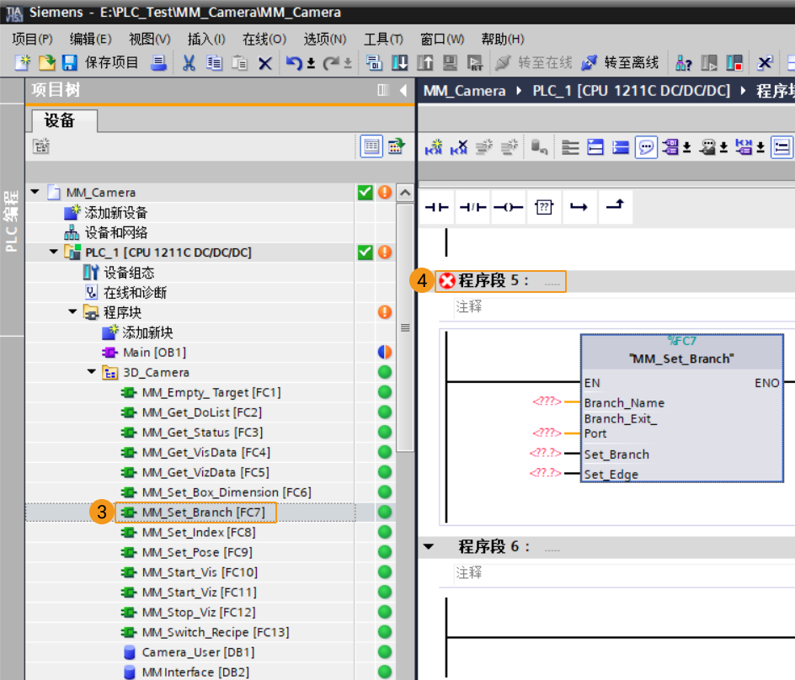795x680 pixels.
Task: Click delete network icon in editor toolbar
Action: coord(459,147)
